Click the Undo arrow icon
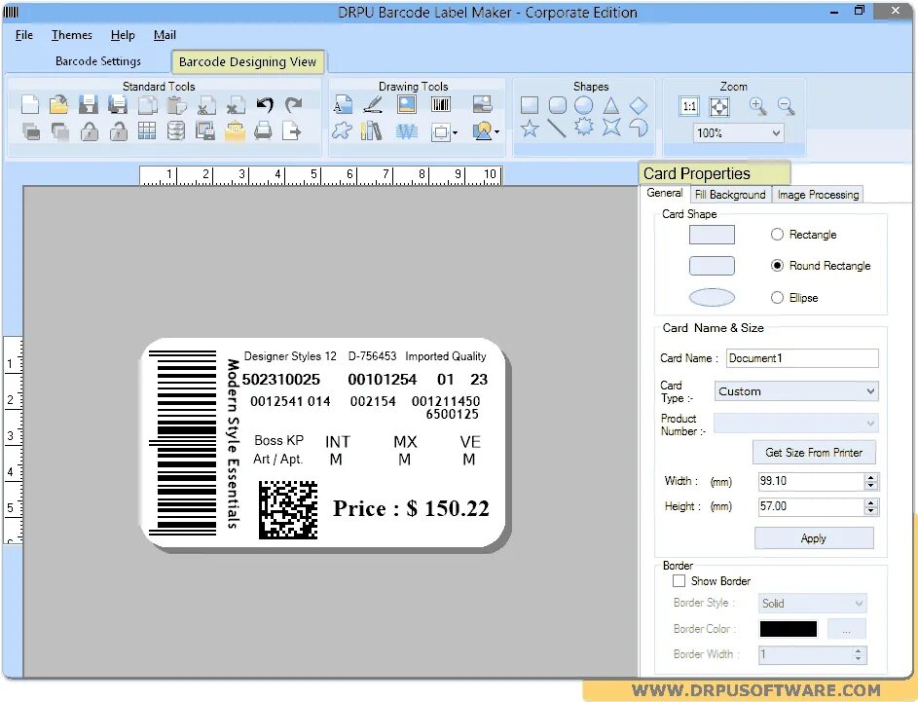918x702 pixels. 265,105
